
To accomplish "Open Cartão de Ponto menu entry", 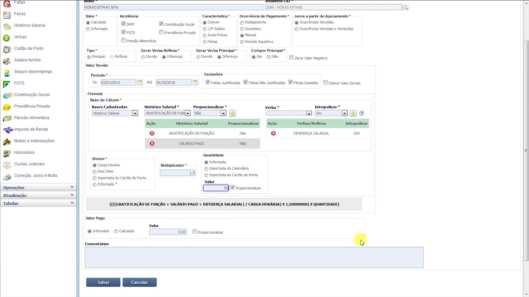I will click(29, 49).
